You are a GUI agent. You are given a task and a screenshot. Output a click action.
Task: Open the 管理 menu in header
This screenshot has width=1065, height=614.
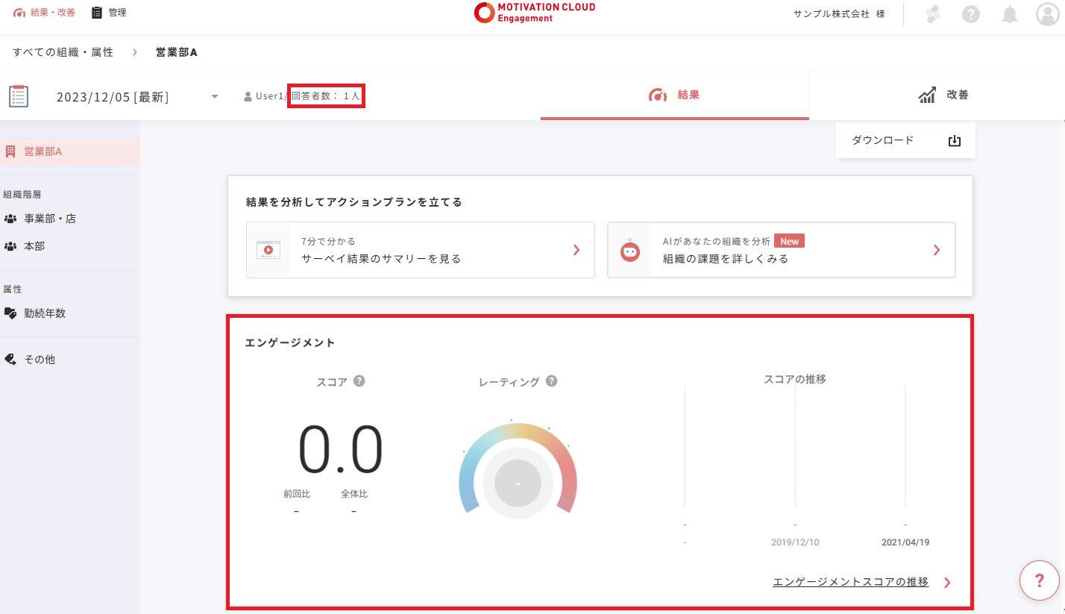[x=109, y=13]
